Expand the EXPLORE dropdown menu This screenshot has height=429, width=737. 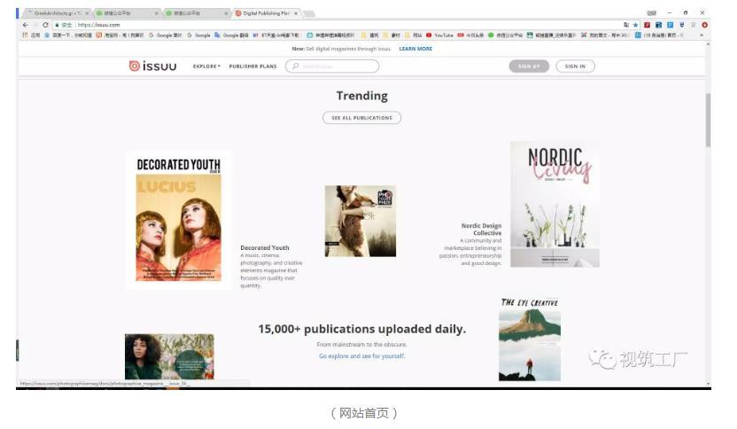pos(206,66)
